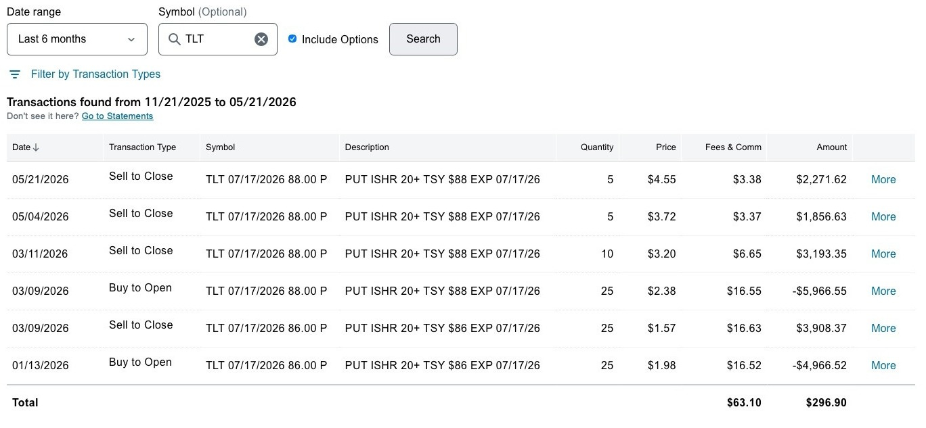Follow the Go to Statements link
Viewport: 926px width, 428px height.
pyautogui.click(x=117, y=116)
